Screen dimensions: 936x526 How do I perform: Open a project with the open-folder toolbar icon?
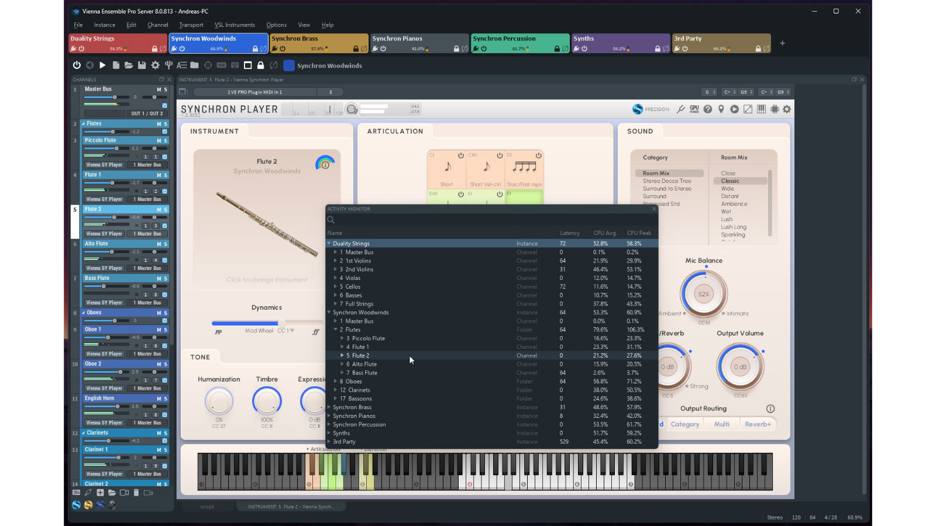coord(129,65)
